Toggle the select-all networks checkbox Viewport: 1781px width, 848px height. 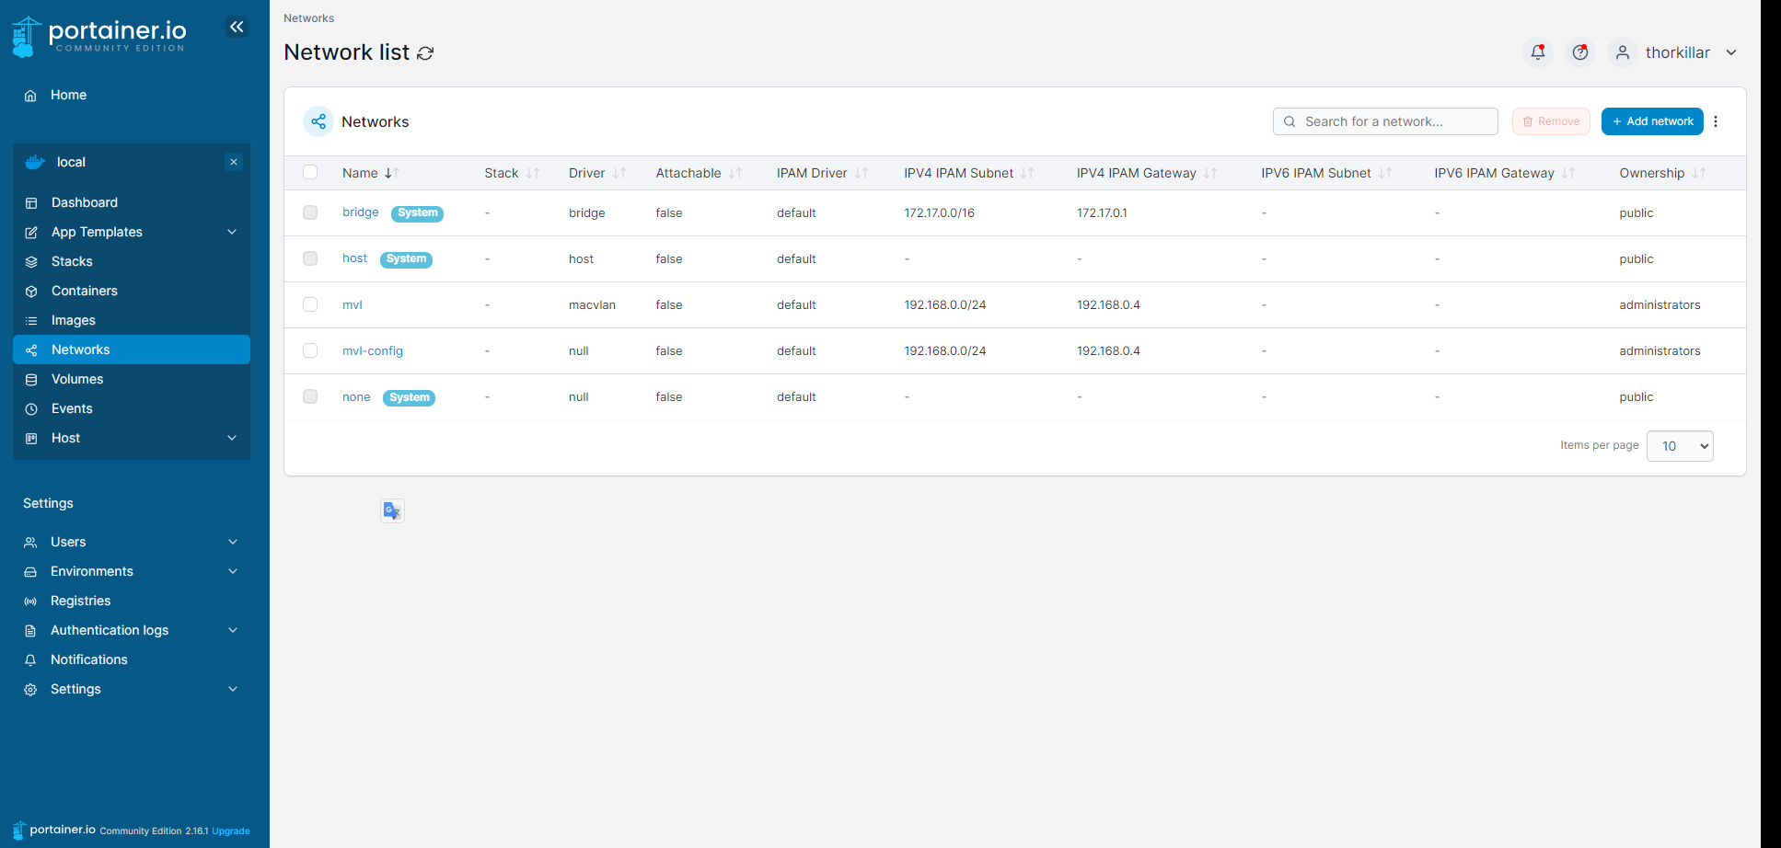(x=310, y=172)
